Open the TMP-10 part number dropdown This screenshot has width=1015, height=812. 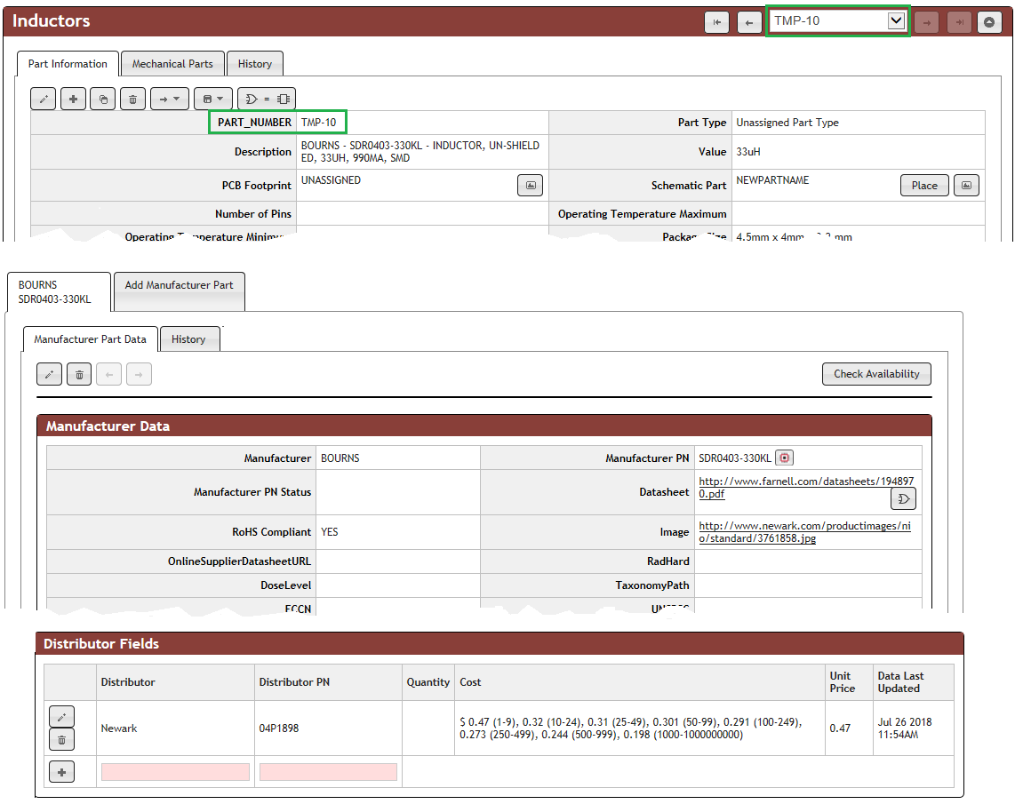(x=896, y=20)
